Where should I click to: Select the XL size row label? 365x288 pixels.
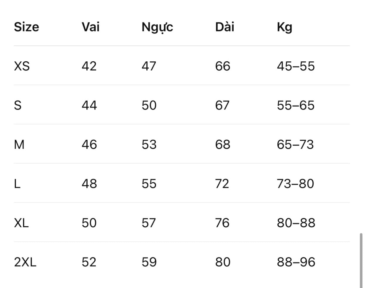click(21, 223)
